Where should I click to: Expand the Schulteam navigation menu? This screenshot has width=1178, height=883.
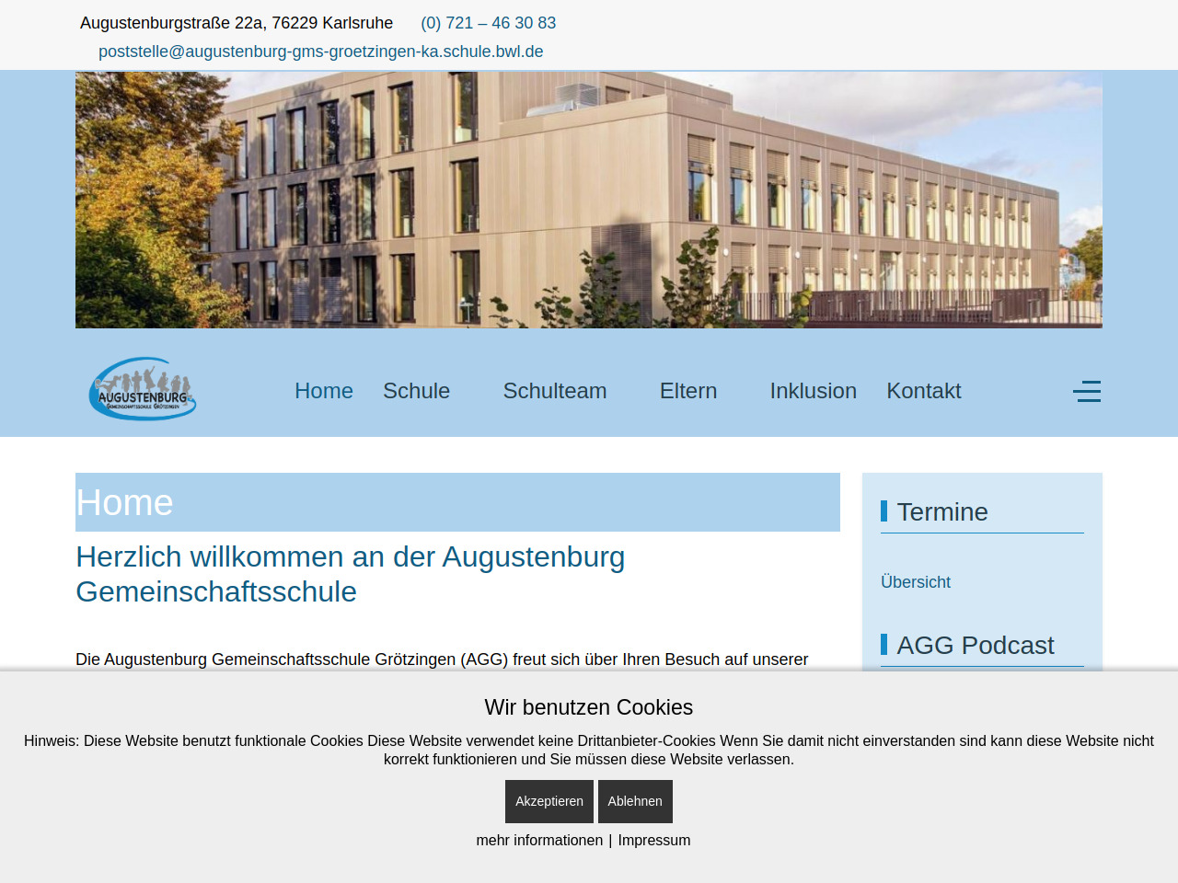554,391
